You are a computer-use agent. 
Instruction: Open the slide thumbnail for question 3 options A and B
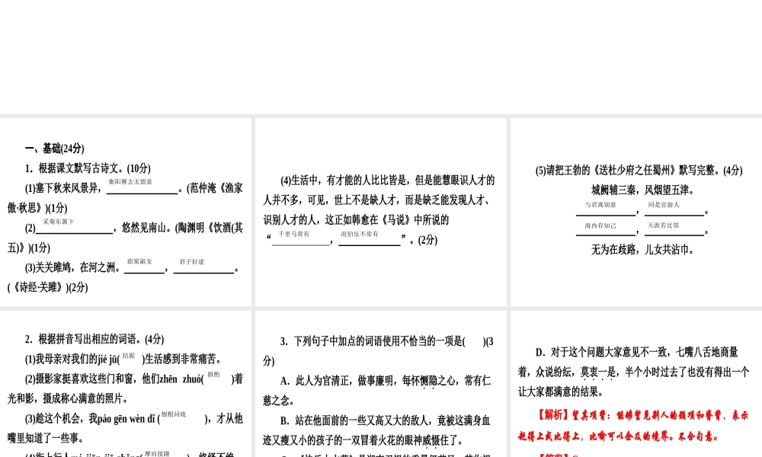(380, 384)
